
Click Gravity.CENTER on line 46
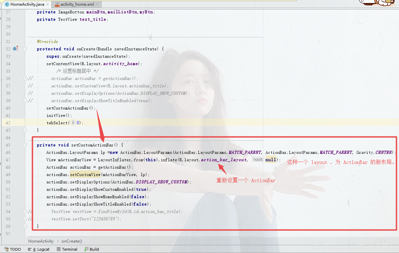click(374, 152)
